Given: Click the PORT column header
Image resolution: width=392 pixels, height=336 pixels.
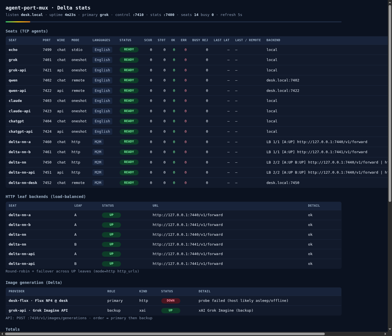Looking at the screenshot, I should pyautogui.click(x=47, y=40).
